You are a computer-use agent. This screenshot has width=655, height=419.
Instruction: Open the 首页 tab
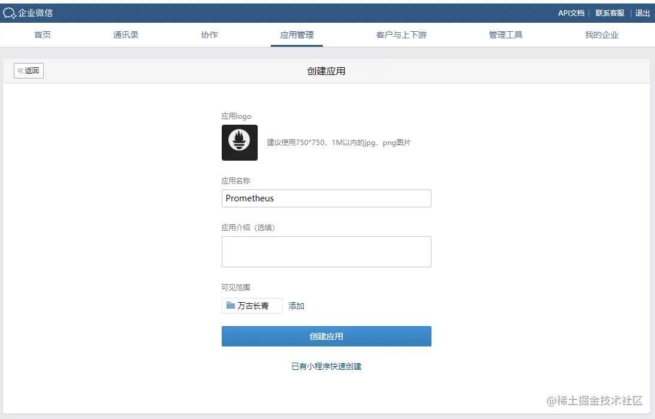[x=42, y=35]
